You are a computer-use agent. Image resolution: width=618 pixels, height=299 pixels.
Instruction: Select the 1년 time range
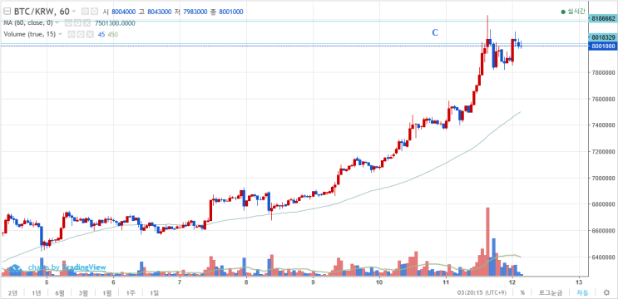click(x=37, y=292)
